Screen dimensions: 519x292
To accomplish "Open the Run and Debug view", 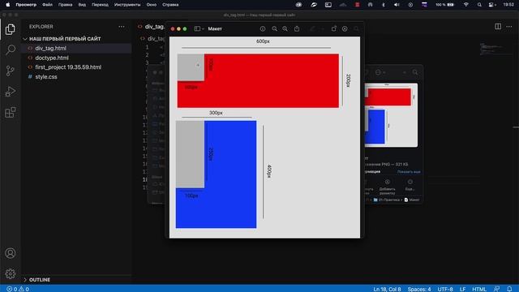I will (11, 92).
